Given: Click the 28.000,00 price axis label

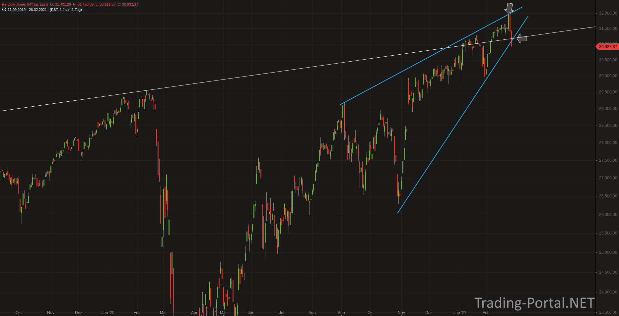Looking at the screenshot, I should 608,143.
